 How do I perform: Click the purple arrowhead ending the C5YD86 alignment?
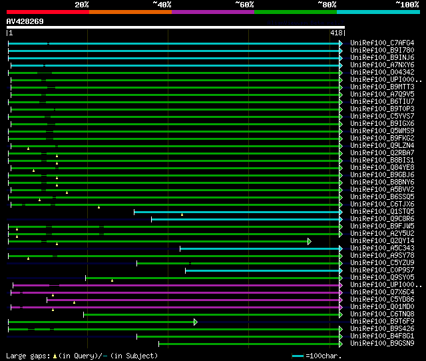click(x=341, y=300)
